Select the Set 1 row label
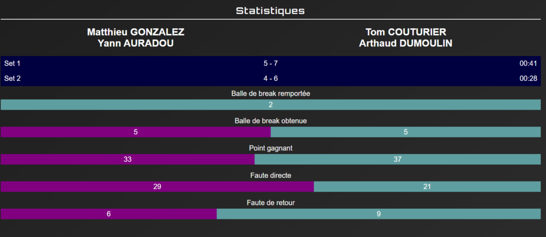The width and height of the screenshot is (546, 237). tap(13, 64)
